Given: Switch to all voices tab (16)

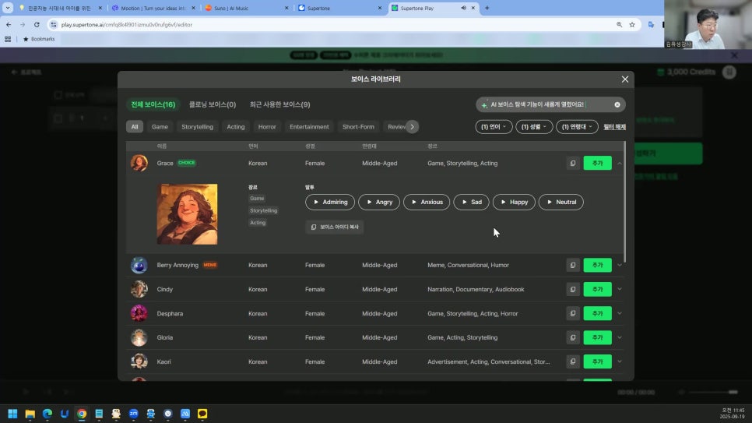Looking at the screenshot, I should 153,104.
